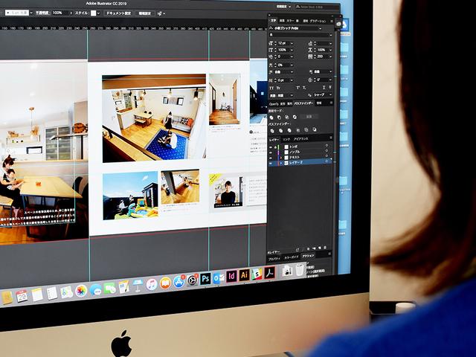Hide the テキスト layer with eye icon

(270, 156)
